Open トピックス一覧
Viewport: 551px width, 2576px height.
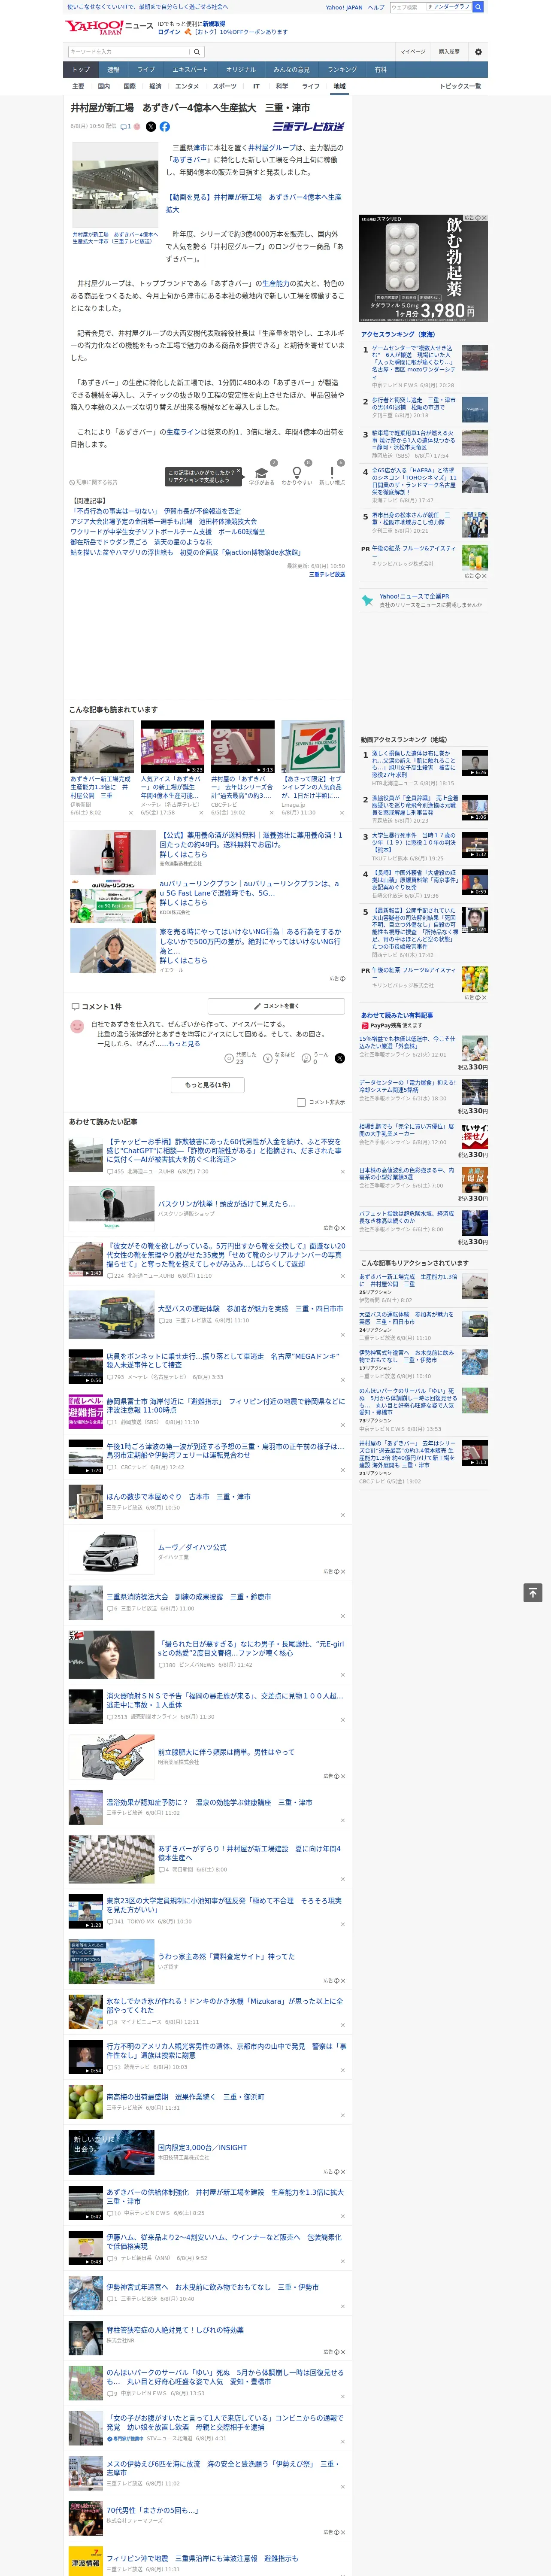[460, 86]
